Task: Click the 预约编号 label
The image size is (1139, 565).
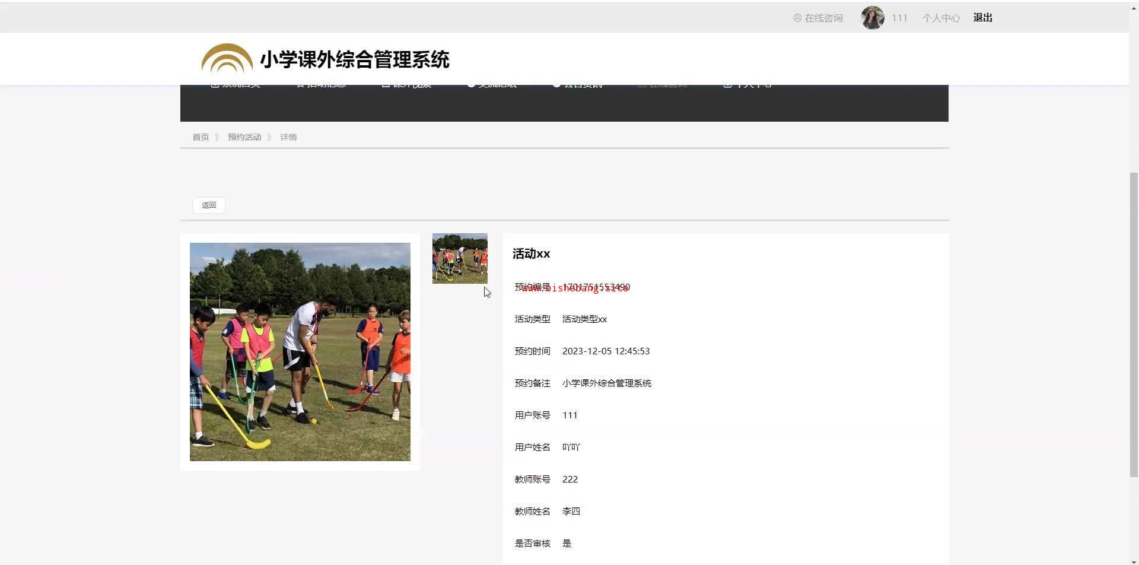Action: click(x=532, y=287)
